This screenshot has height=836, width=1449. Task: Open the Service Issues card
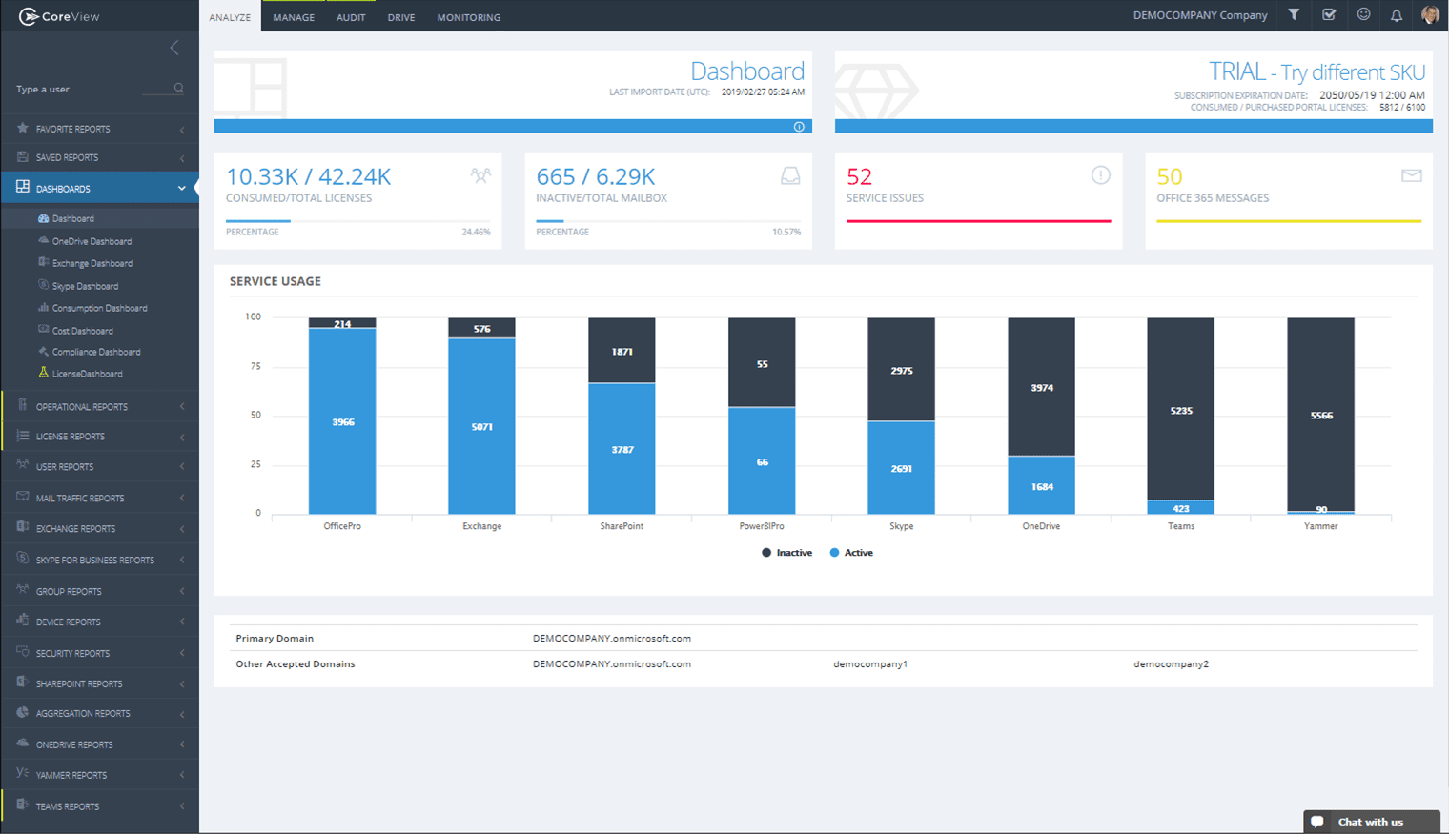click(979, 201)
